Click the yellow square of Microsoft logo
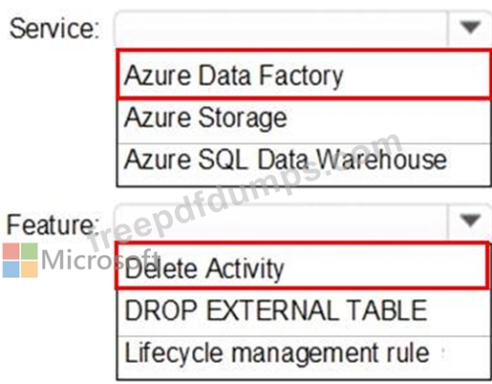This screenshot has height=384, width=492. click(30, 269)
